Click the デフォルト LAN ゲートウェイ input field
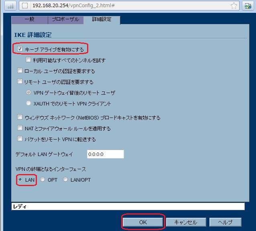The width and height of the screenshot is (256, 231). (106, 154)
